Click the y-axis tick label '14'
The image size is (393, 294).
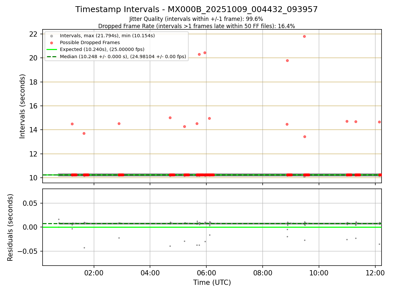click(34, 130)
